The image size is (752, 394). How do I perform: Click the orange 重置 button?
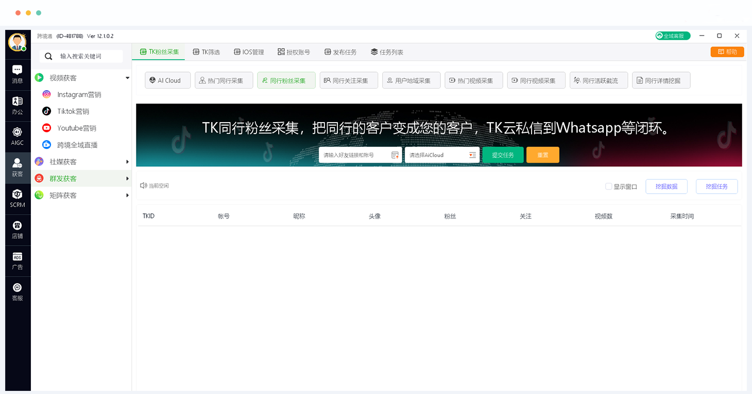pyautogui.click(x=542, y=155)
